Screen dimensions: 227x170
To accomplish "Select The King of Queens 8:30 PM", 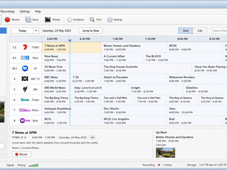I will [x=213, y=100].
